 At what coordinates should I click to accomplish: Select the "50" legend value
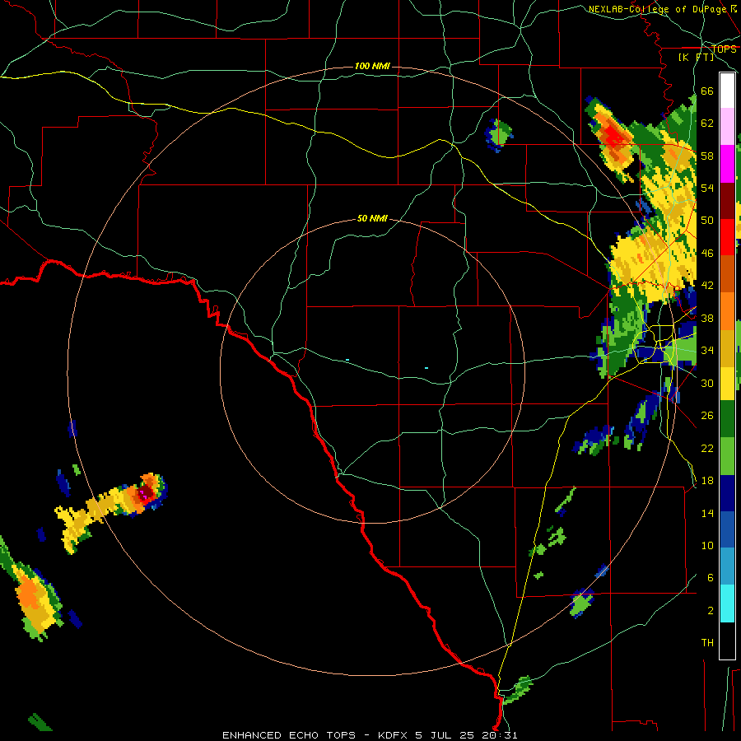707,221
